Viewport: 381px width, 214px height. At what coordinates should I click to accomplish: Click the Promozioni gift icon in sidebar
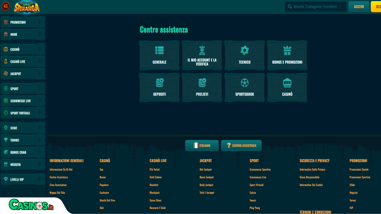6,22
